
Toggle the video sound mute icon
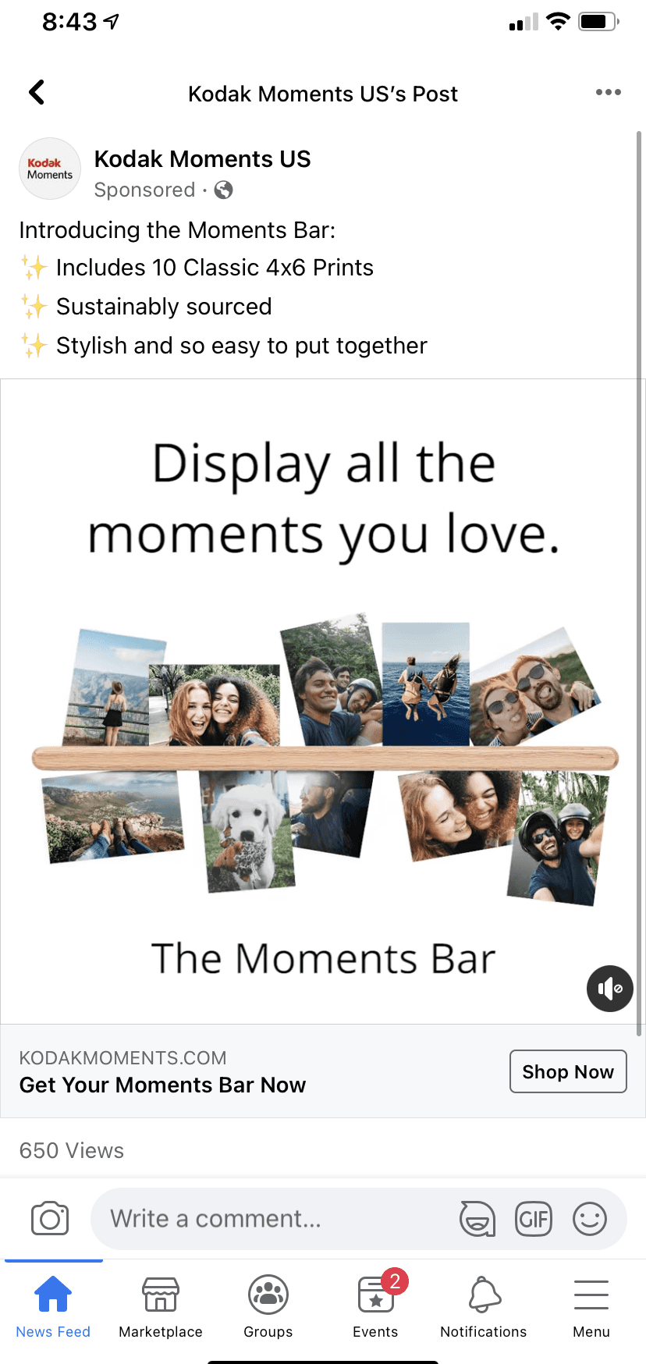(x=609, y=989)
